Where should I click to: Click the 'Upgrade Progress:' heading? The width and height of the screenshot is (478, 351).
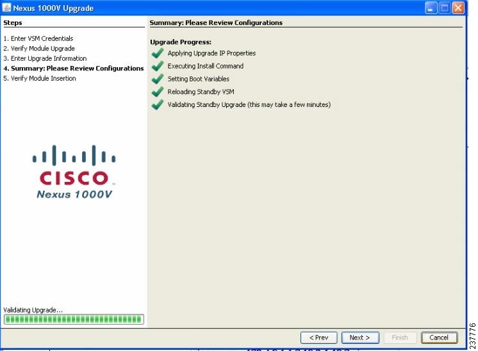pos(181,42)
